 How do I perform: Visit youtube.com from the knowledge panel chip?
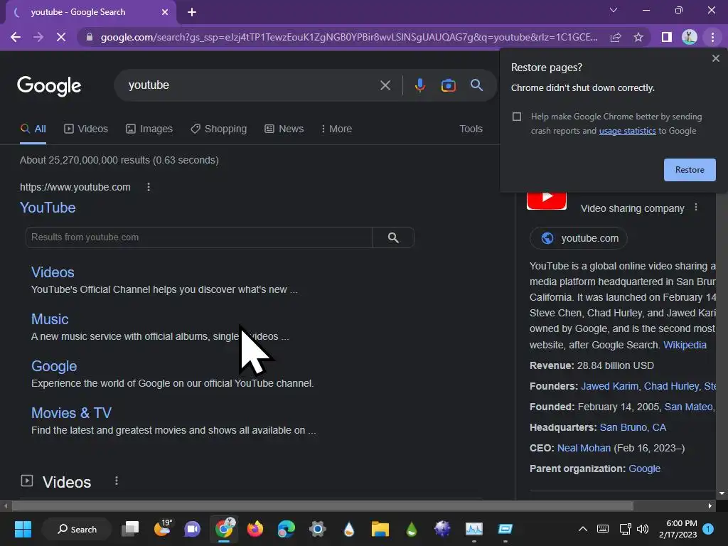pyautogui.click(x=579, y=238)
